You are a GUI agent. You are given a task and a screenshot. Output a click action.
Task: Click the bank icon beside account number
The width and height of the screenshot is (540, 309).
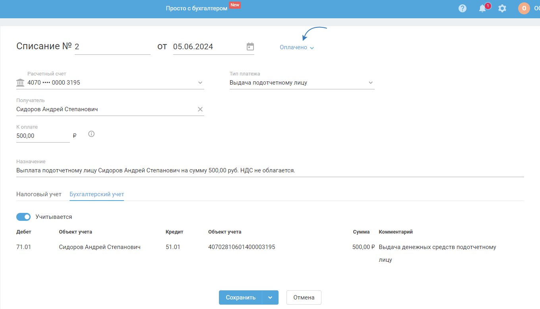coord(20,83)
